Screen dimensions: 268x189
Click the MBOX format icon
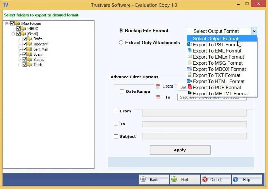tap(190, 69)
